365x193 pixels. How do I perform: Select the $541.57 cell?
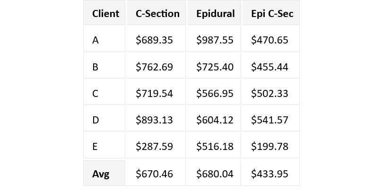(x=269, y=120)
